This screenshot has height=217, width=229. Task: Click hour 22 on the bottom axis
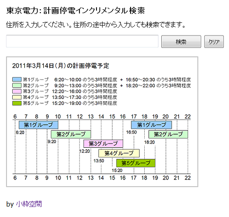pos(188,178)
